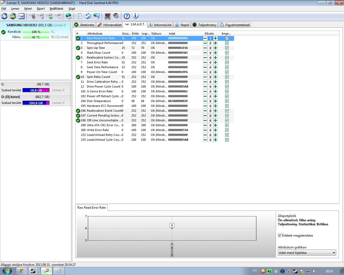Uncheck the enable box for Throughput Performance

[227, 43]
